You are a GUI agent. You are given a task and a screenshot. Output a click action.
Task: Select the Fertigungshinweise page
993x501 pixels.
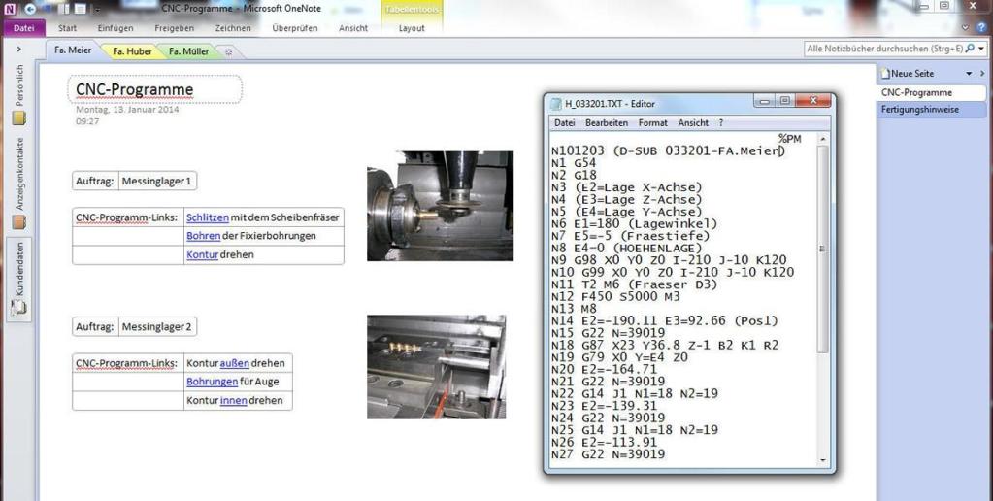[x=931, y=110]
